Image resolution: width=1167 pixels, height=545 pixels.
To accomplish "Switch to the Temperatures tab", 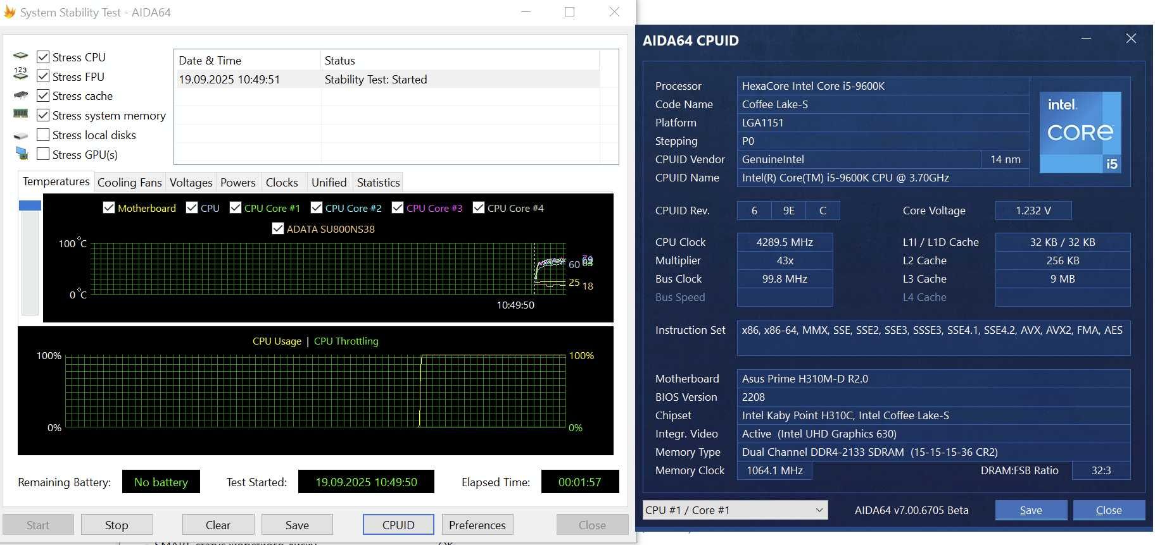I will pos(56,181).
